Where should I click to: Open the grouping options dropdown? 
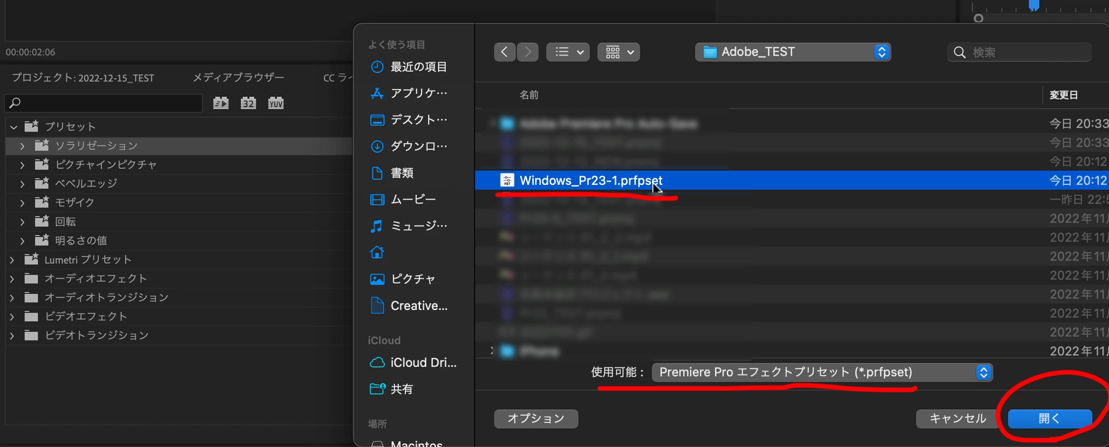point(619,52)
